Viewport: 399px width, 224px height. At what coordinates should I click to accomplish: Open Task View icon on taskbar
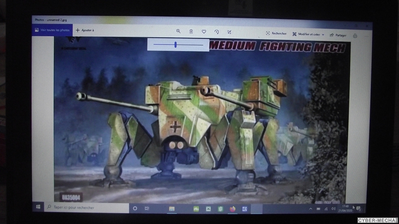pos(147,208)
